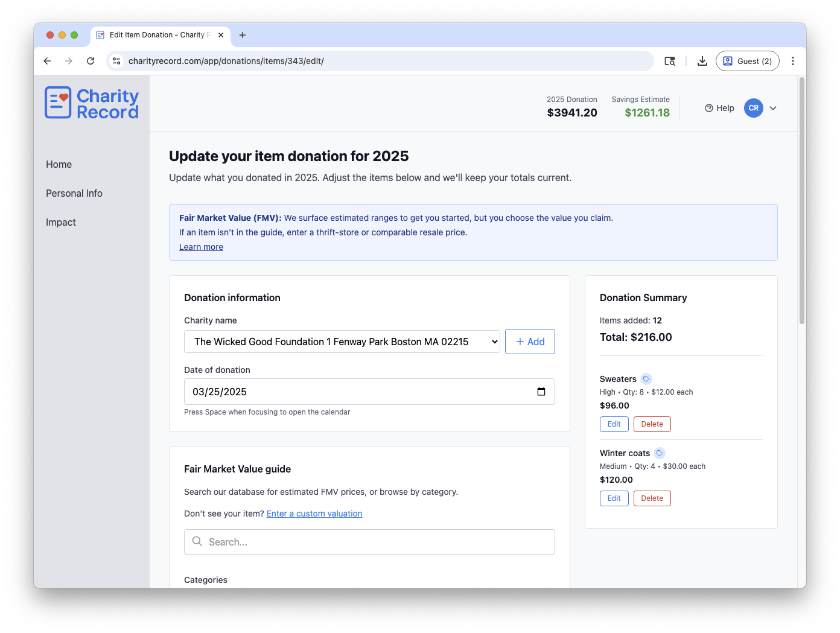Click the tag icon next to Sweaters
840x633 pixels.
coord(646,379)
